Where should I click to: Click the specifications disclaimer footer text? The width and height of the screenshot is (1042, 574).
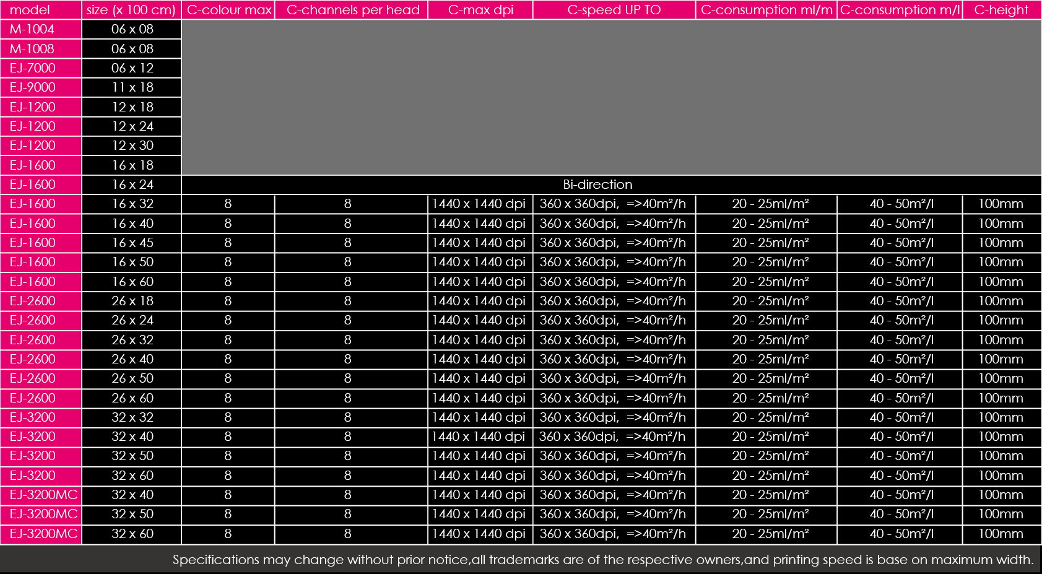602,560
